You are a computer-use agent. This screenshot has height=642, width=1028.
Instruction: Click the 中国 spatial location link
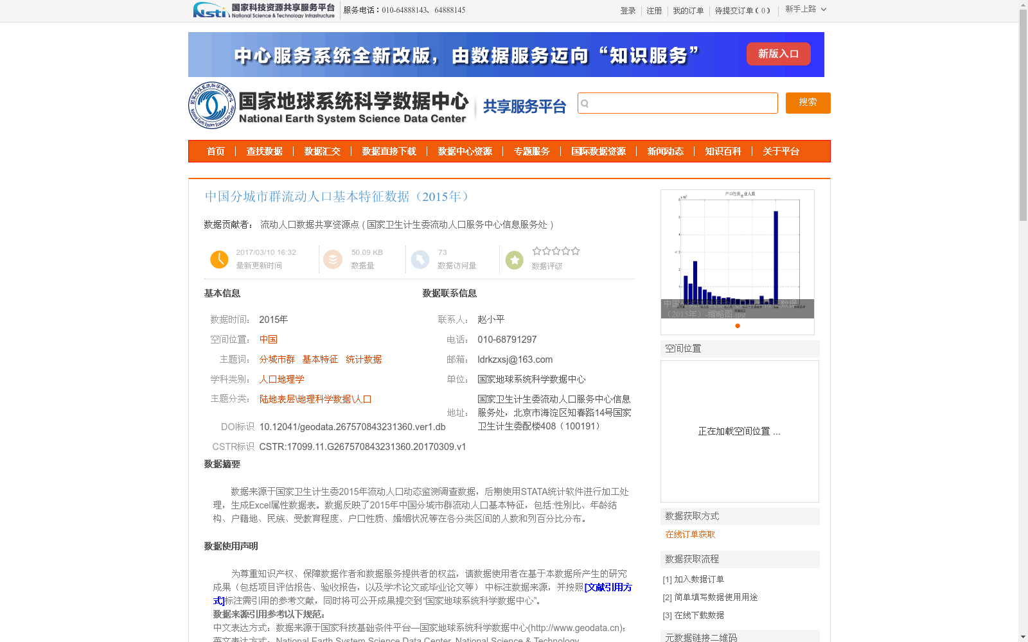[269, 340]
